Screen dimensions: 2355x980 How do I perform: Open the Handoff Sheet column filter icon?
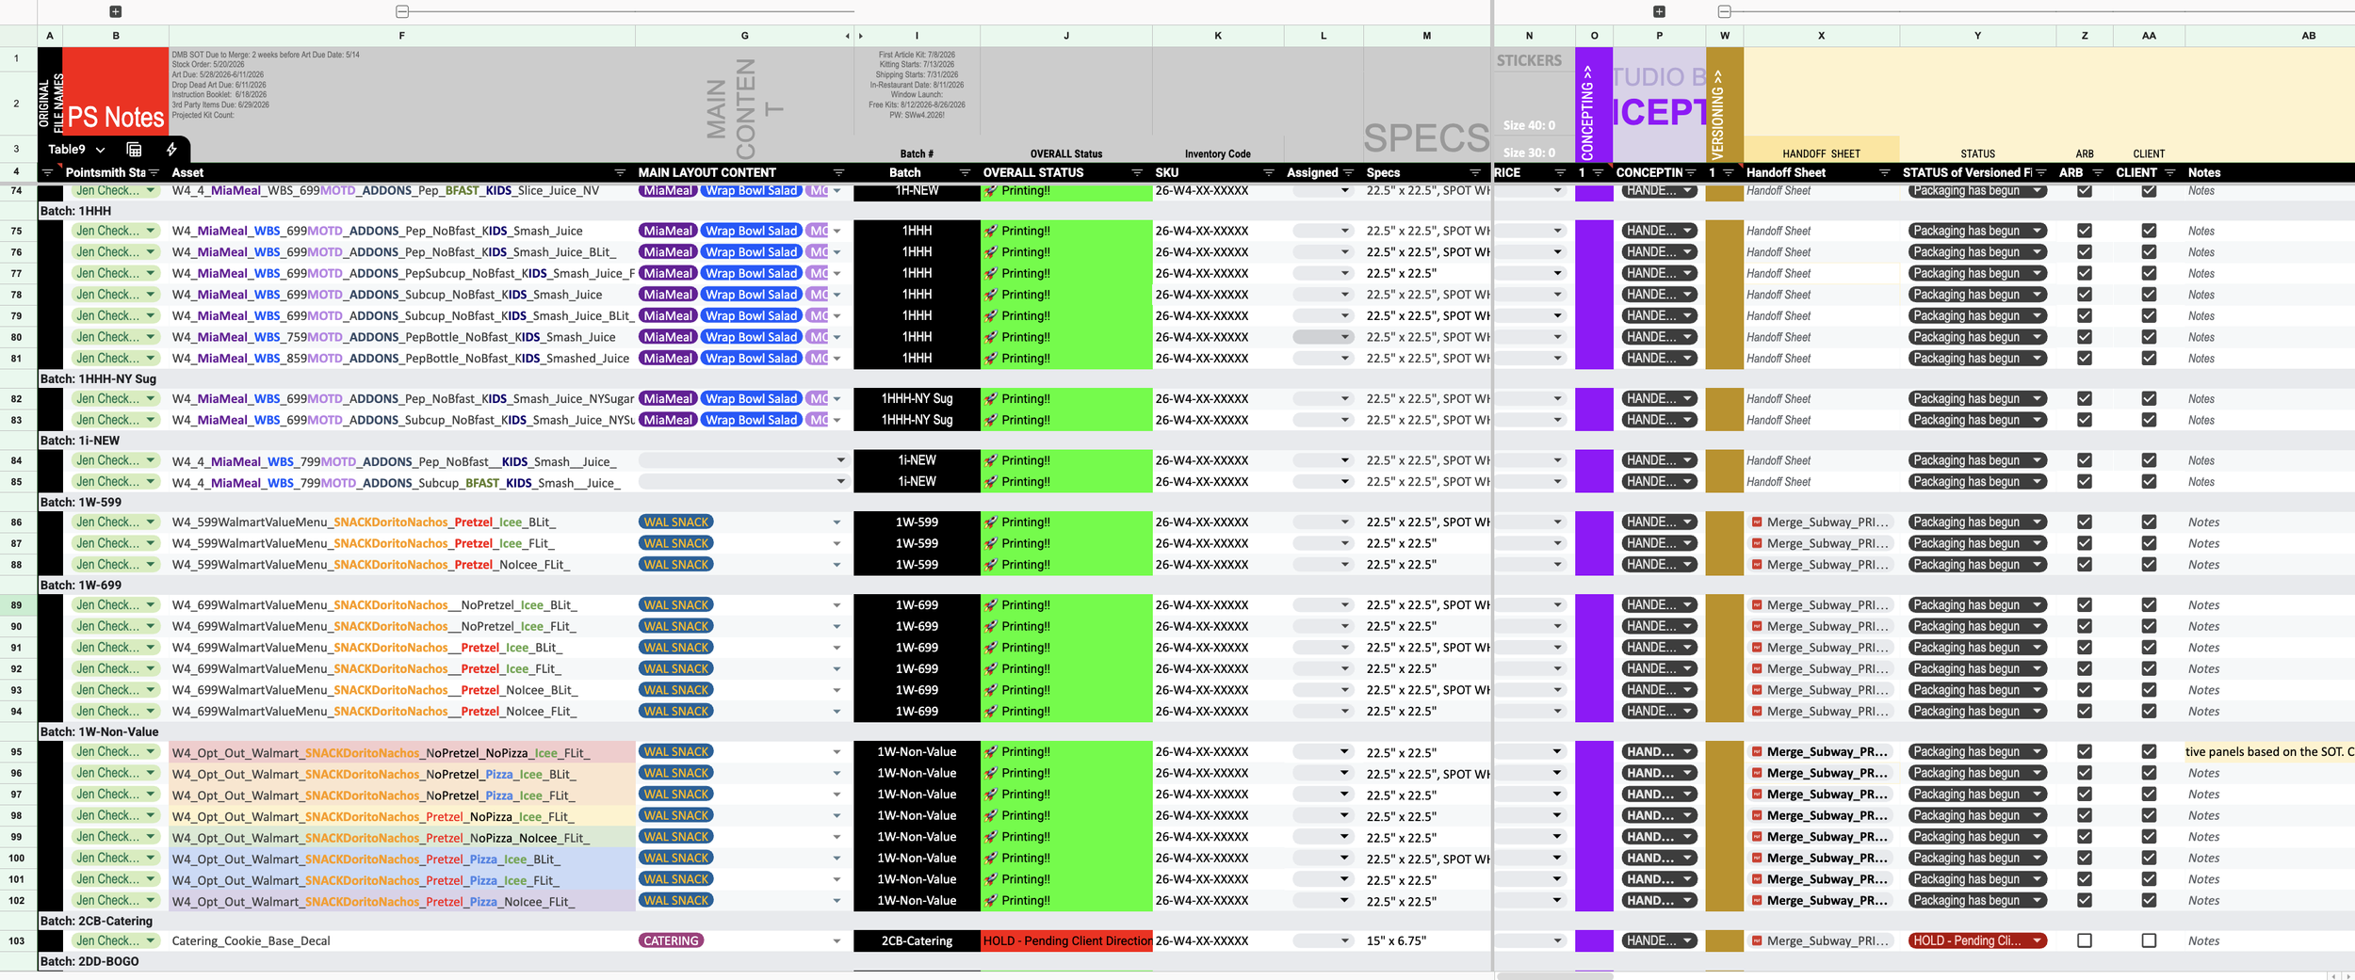coord(1885,172)
